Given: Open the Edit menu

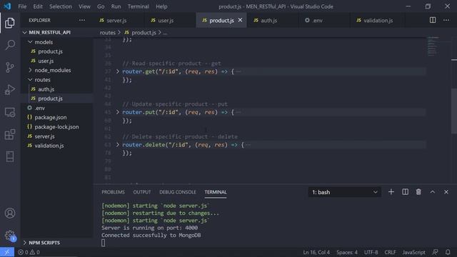Looking at the screenshot, I should tap(38, 6).
